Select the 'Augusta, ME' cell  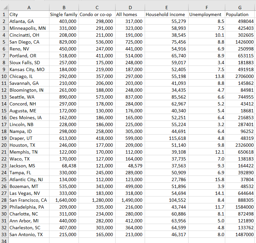tap(29, 111)
